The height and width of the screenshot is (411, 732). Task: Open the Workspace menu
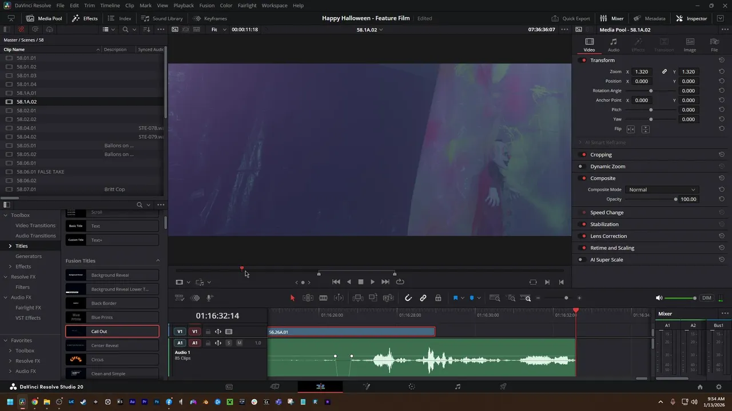tap(274, 5)
